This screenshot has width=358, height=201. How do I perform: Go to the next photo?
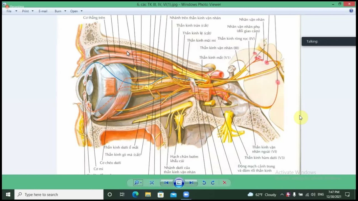click(x=192, y=183)
